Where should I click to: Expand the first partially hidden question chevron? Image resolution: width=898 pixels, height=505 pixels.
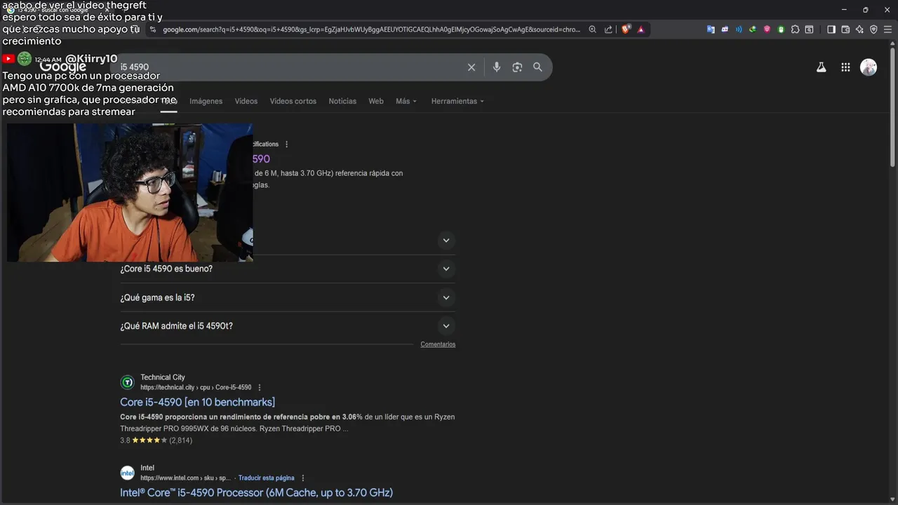coord(445,241)
